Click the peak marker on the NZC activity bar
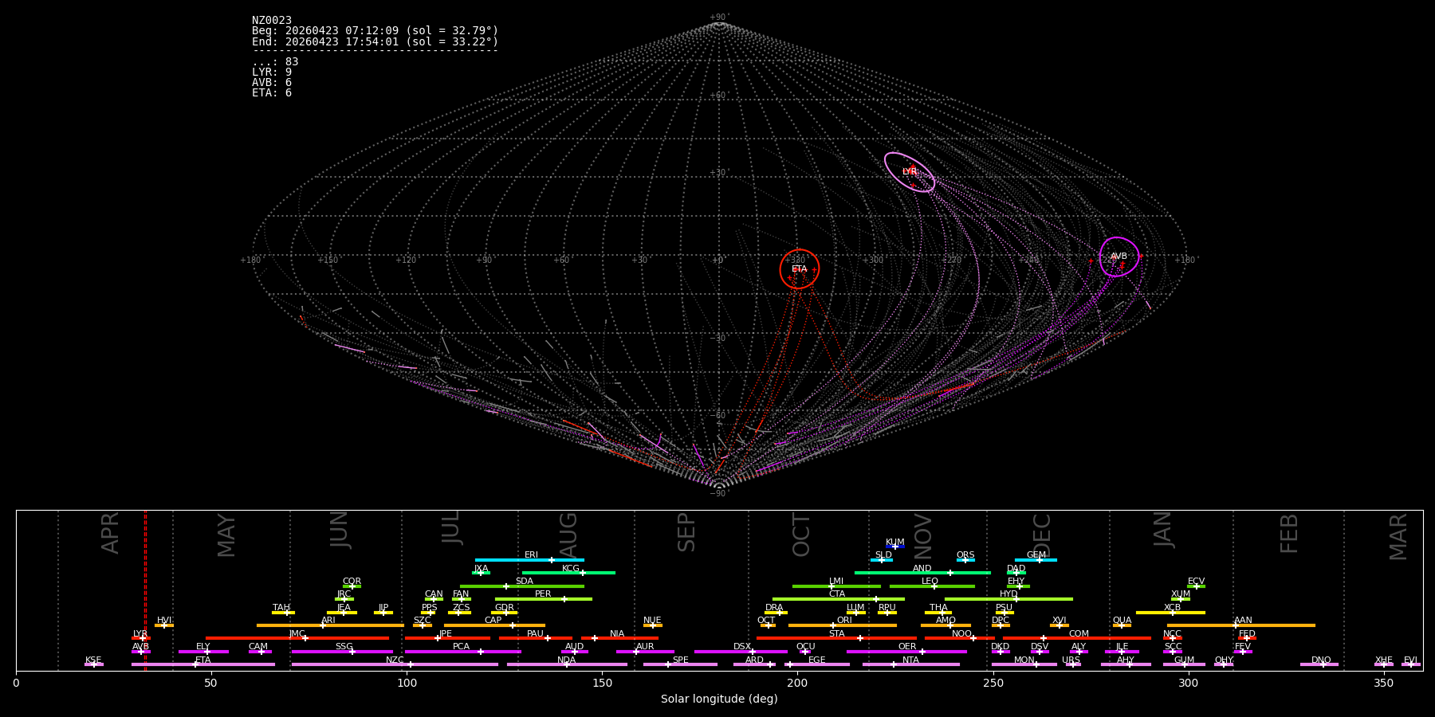 point(411,664)
